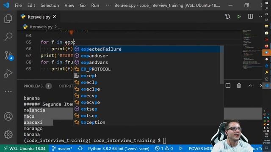Click the Open Changes compare icon
The image size is (271, 152).
(x=228, y=17)
